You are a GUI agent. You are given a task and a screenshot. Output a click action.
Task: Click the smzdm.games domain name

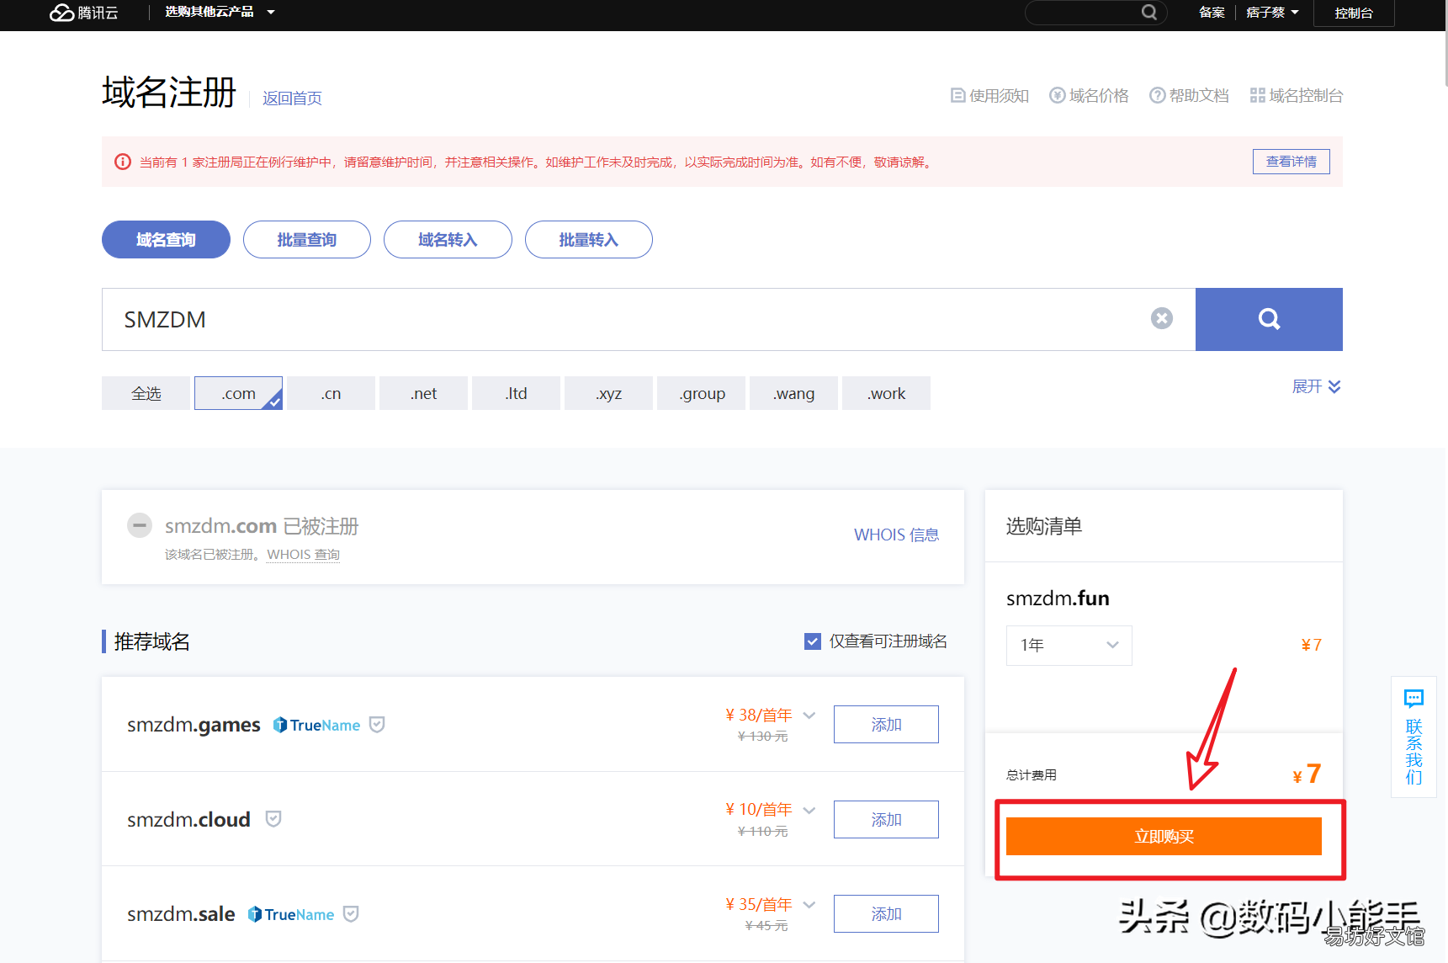194,725
